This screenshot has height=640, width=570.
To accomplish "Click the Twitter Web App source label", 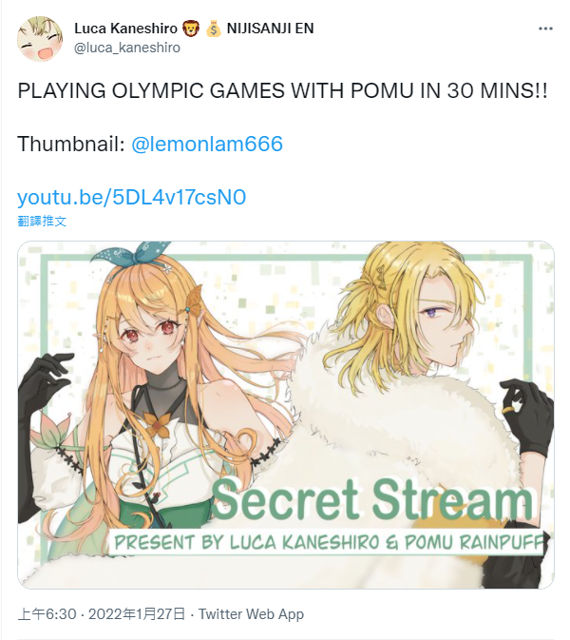I will 251,614.
